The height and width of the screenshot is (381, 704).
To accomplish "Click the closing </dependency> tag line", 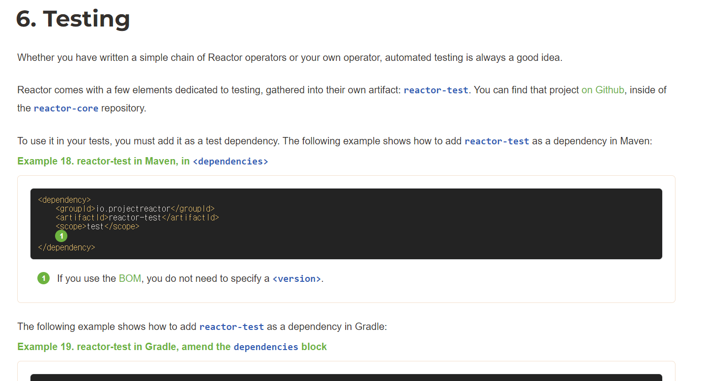I will pos(66,247).
